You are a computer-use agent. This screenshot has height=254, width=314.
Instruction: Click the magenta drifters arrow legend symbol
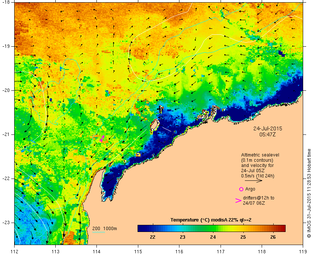click(x=238, y=201)
